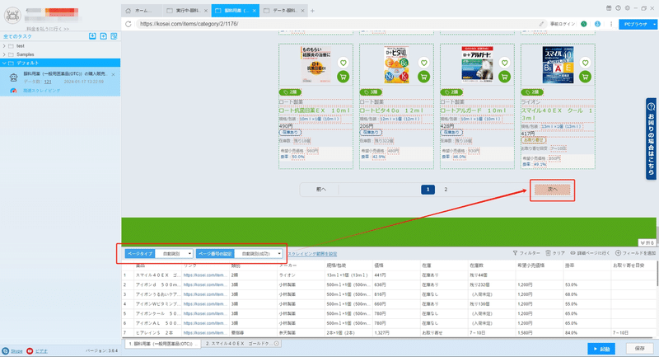Click the URL address field

tap(336, 24)
